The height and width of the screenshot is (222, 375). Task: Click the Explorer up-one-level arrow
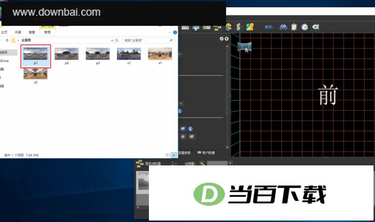pos(7,40)
